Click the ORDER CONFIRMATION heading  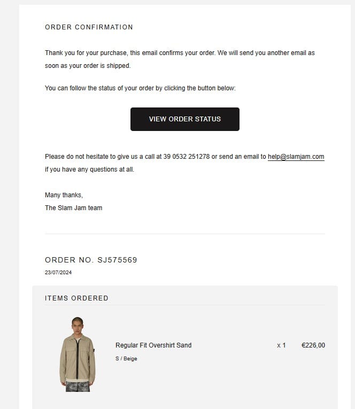click(89, 27)
